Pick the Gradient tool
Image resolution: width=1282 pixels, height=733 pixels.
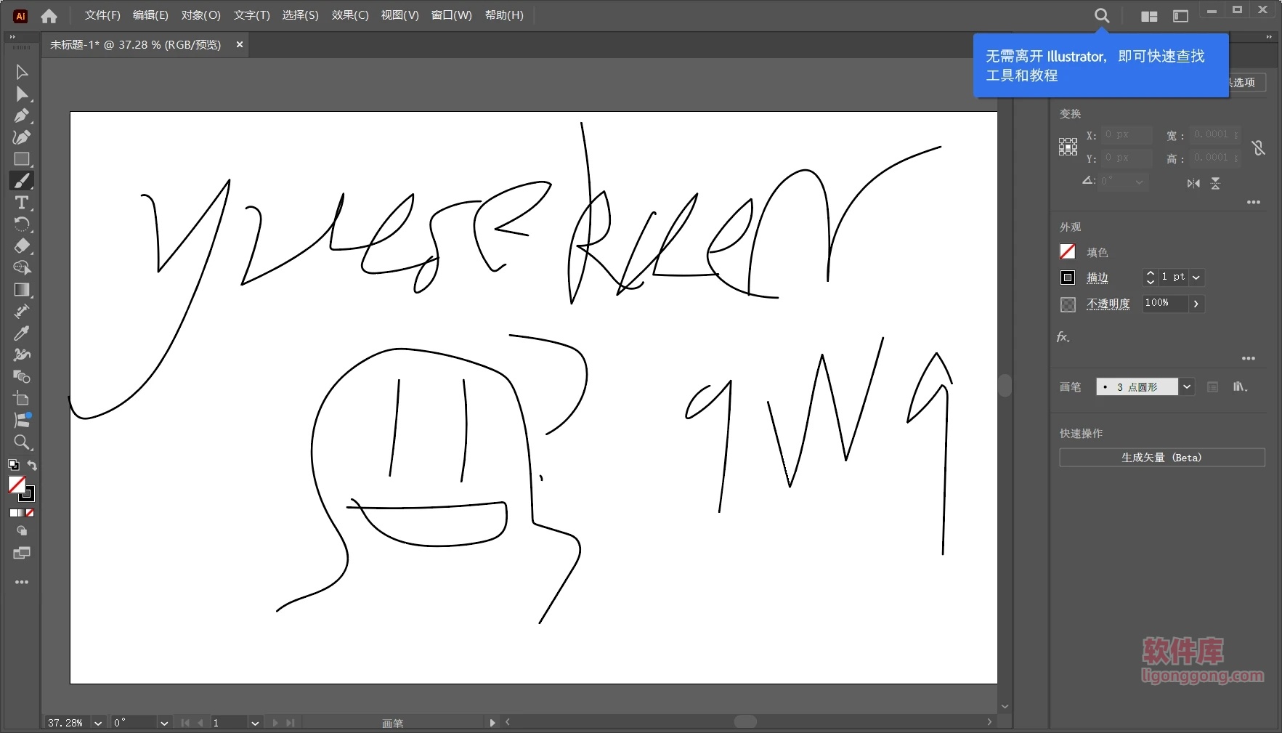[x=22, y=290]
